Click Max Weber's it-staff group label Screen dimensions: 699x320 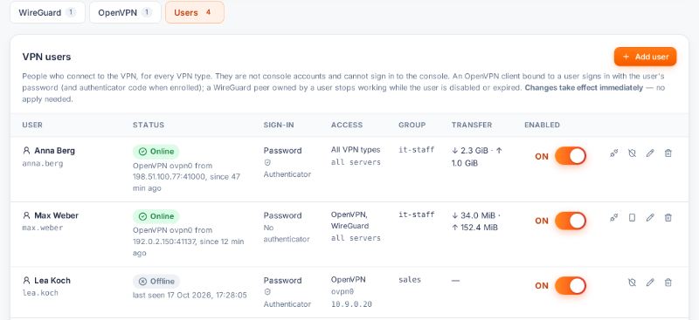417,214
